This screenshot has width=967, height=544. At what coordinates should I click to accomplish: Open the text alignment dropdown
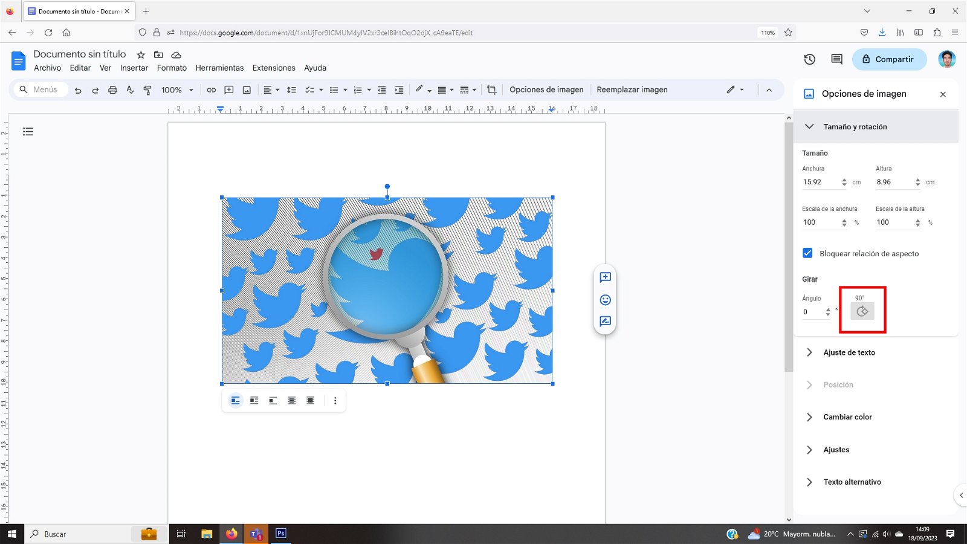click(271, 90)
